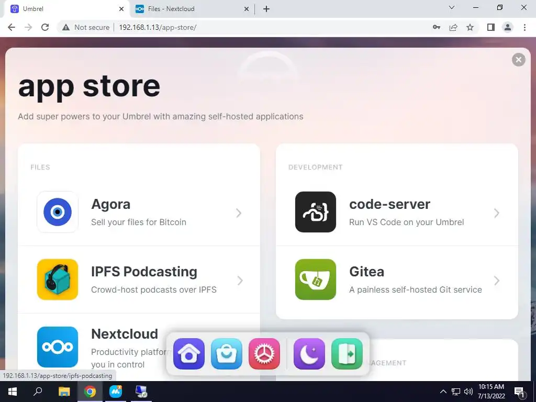
Task: Open the Agora app icon
Action: tap(58, 212)
